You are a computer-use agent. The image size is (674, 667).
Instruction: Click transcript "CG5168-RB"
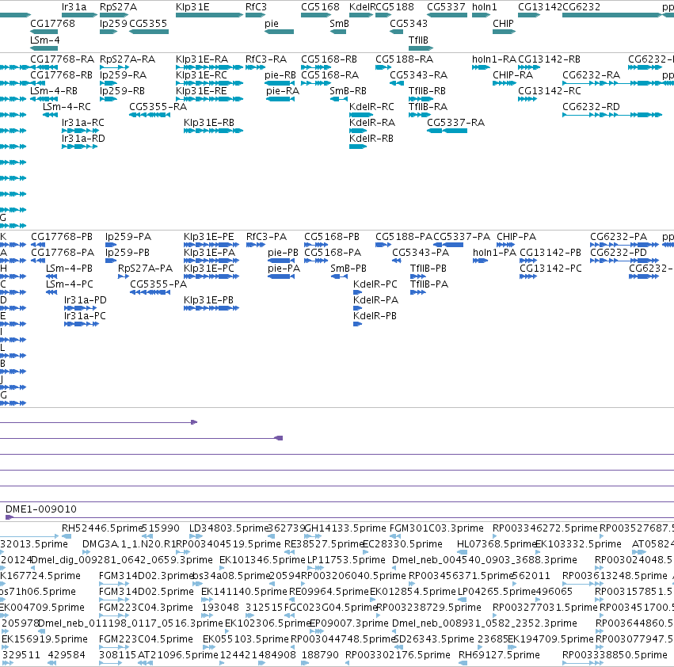point(329,59)
